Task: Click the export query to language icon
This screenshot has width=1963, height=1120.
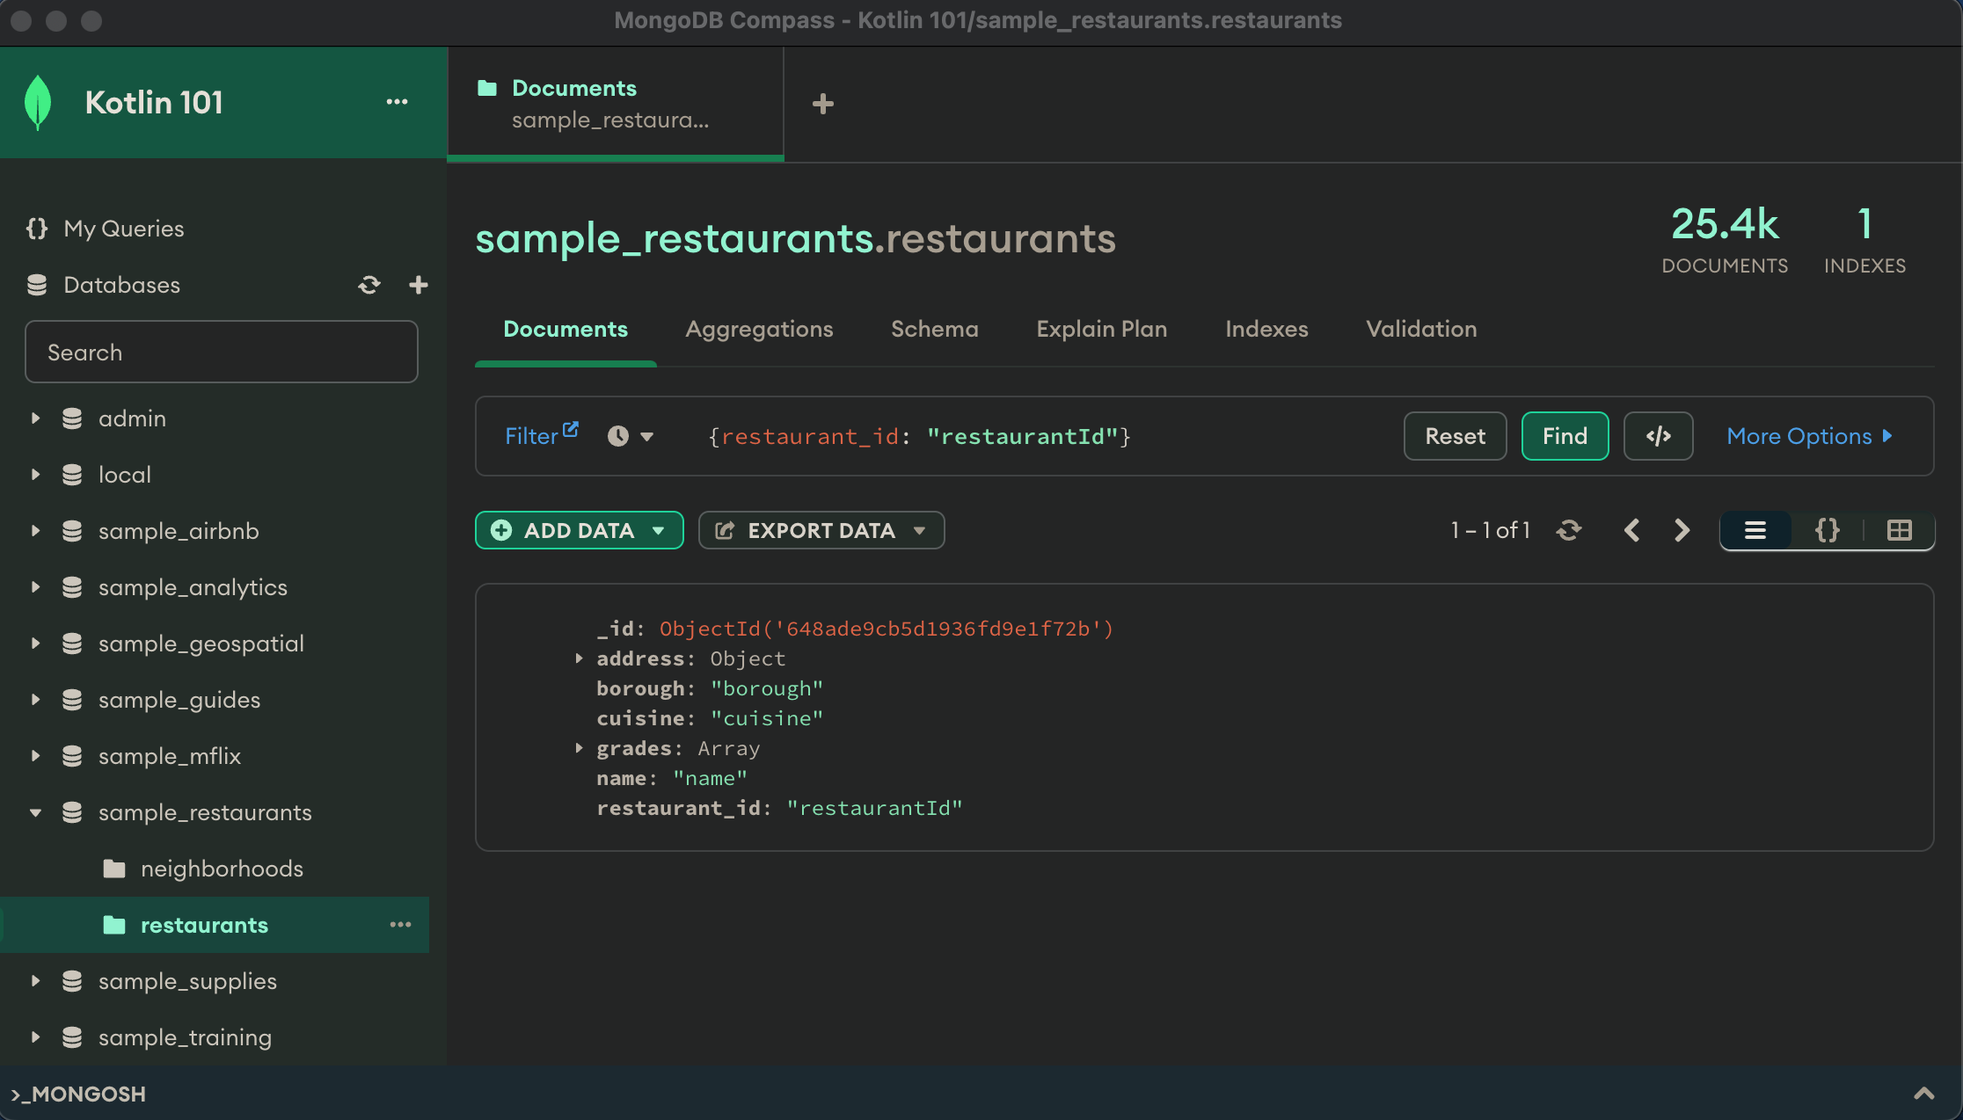Action: (x=1658, y=436)
